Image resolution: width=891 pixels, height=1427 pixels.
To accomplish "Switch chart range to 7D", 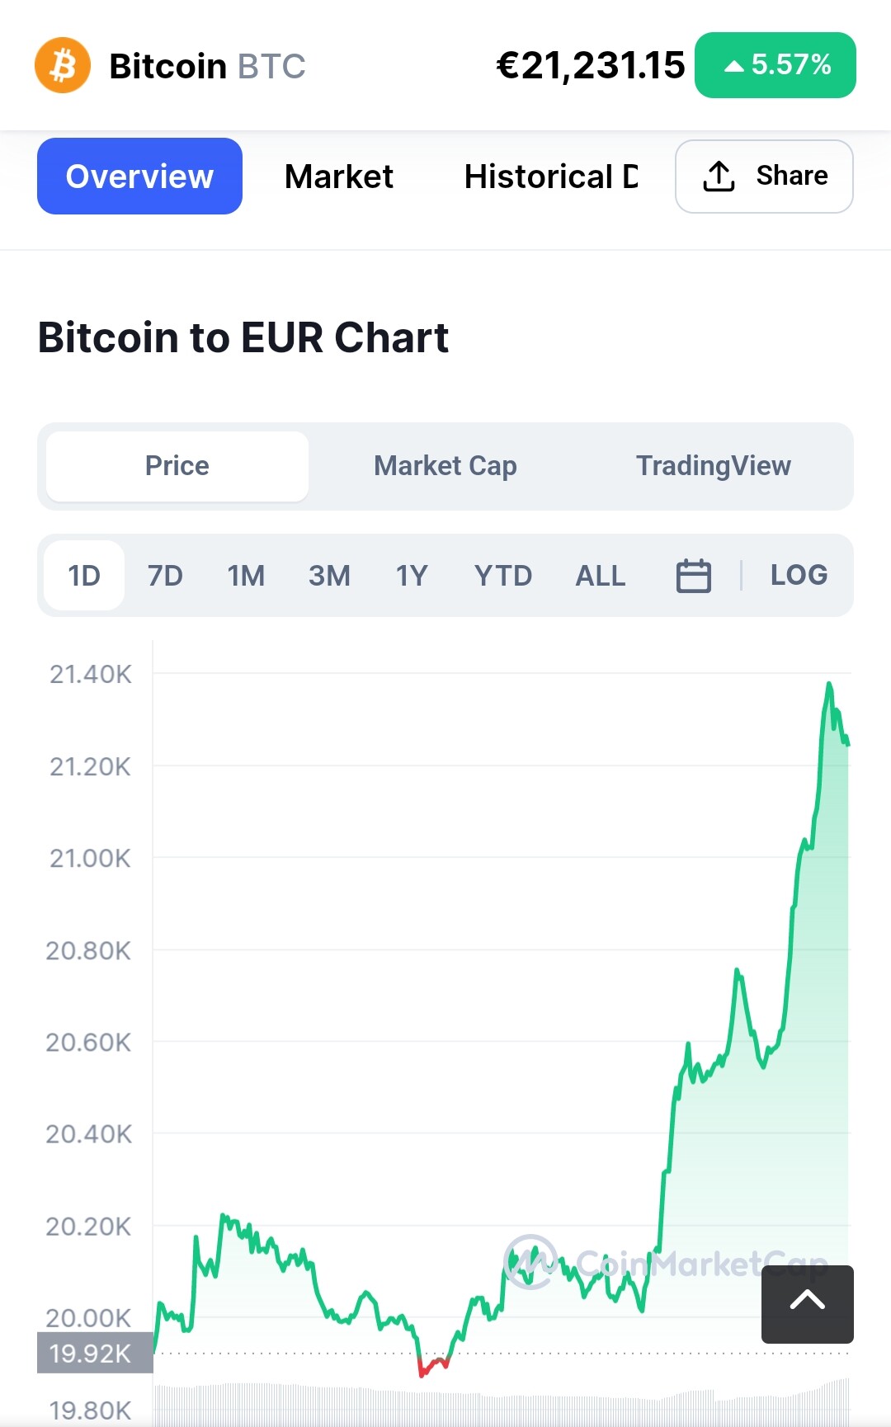I will pyautogui.click(x=165, y=576).
